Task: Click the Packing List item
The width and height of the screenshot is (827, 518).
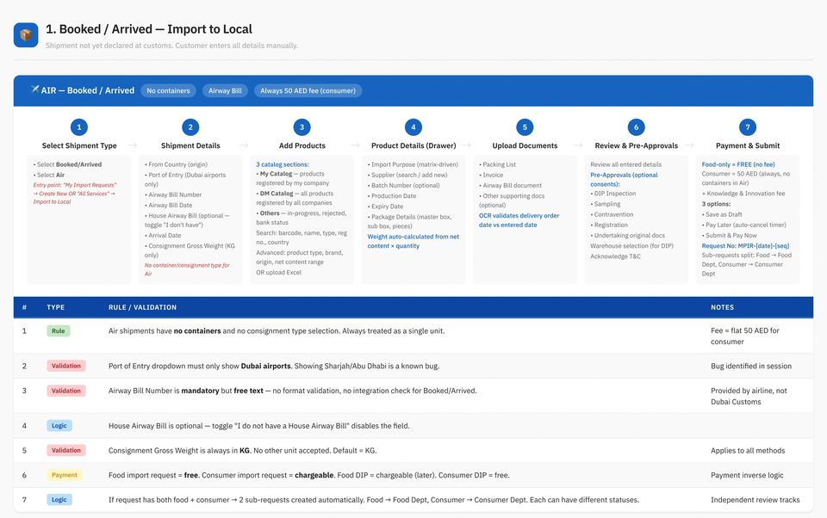Action: pos(497,164)
